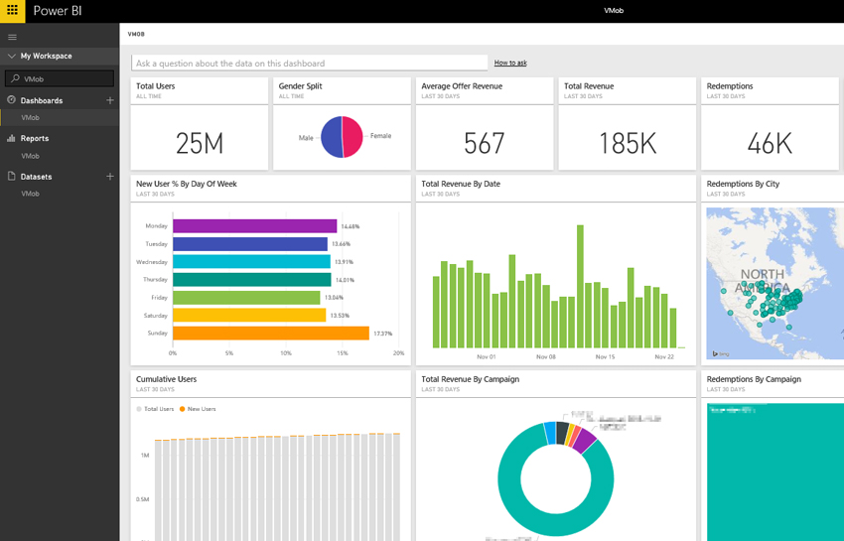Click the Saturday yellow bar

point(249,315)
